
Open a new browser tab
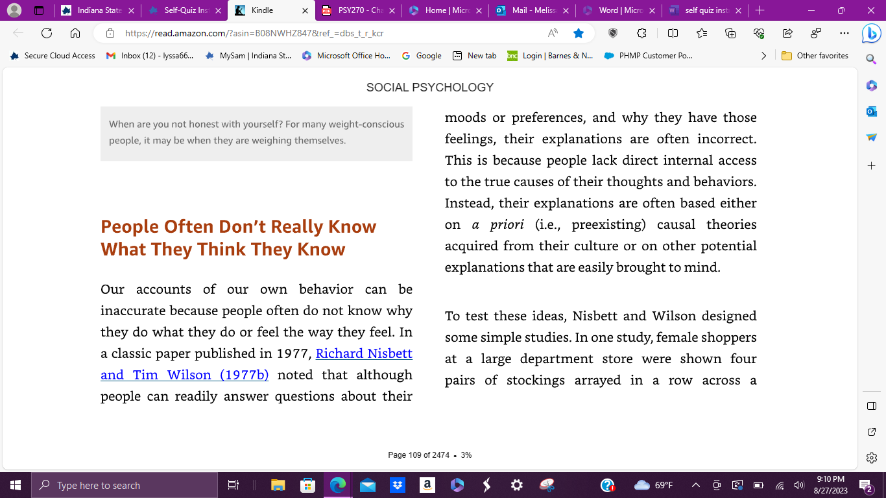tap(760, 10)
